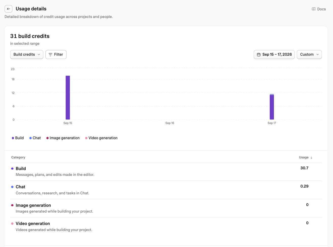This screenshot has width=333, height=247.
Task: Toggle Image generation in chart legend
Action: click(63, 138)
